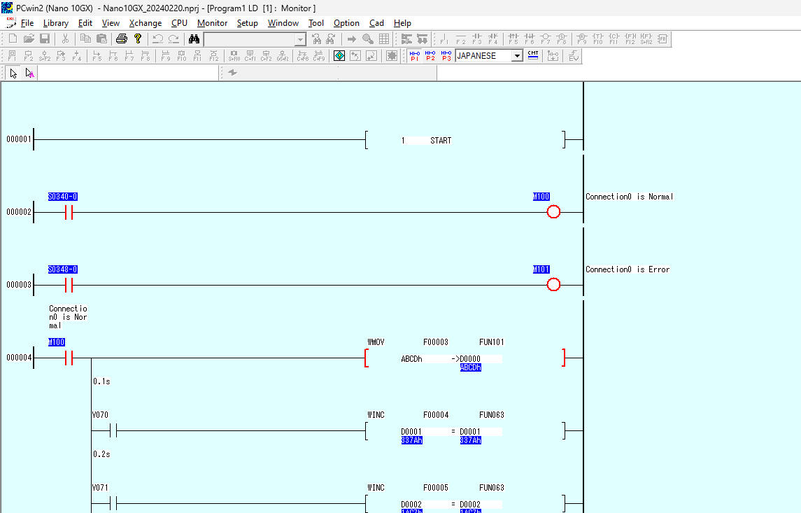
Task: Select the F3 normally-open contact tool
Action: (x=476, y=38)
